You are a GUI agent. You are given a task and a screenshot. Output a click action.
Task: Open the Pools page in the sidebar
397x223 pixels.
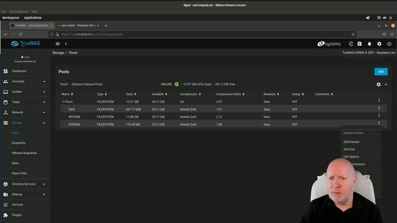[15, 133]
